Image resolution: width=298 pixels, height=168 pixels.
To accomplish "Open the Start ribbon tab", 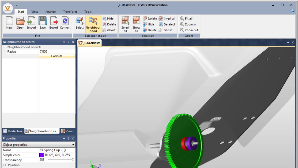I will (21, 12).
